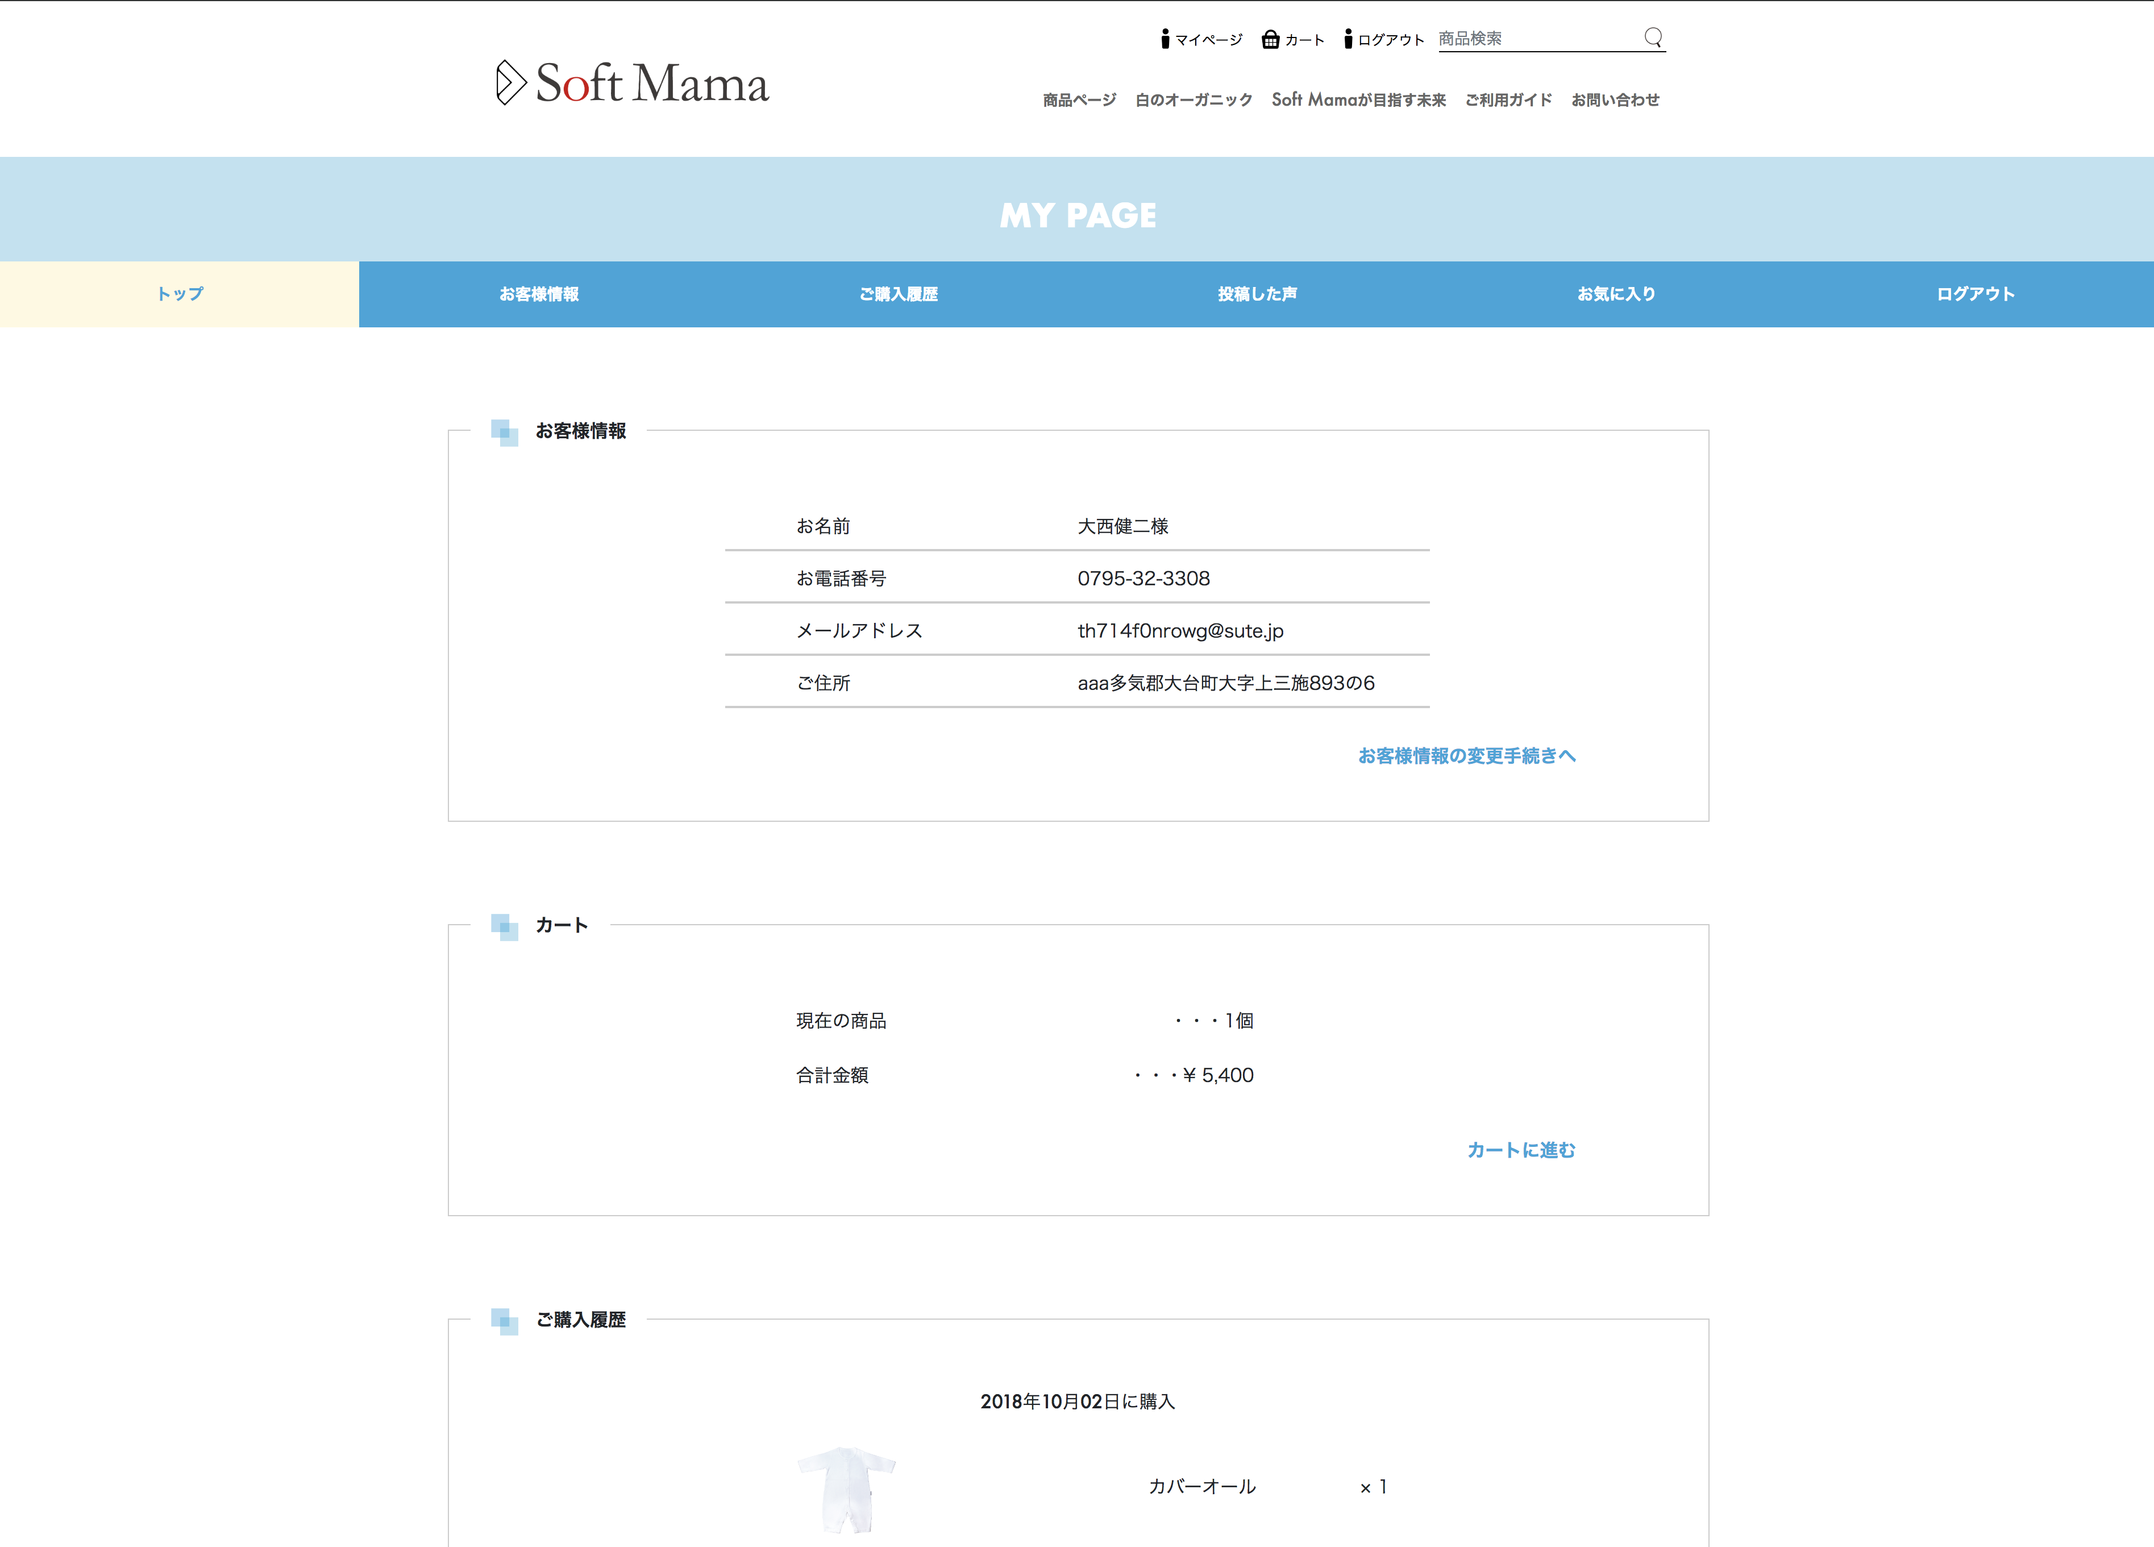
Task: Click the お名前 label
Action: coord(822,526)
